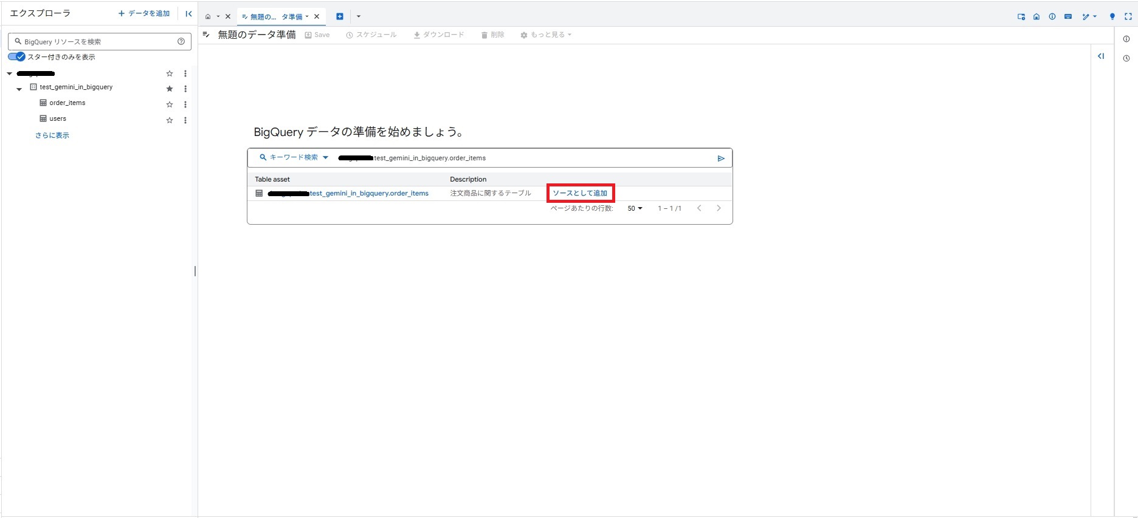Star the order_items table
The height and width of the screenshot is (518, 1138).
click(170, 104)
